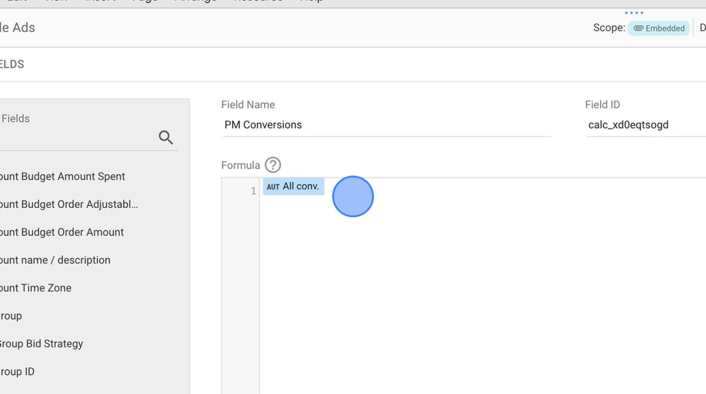
Task: Open the Resource menu
Action: point(259,1)
